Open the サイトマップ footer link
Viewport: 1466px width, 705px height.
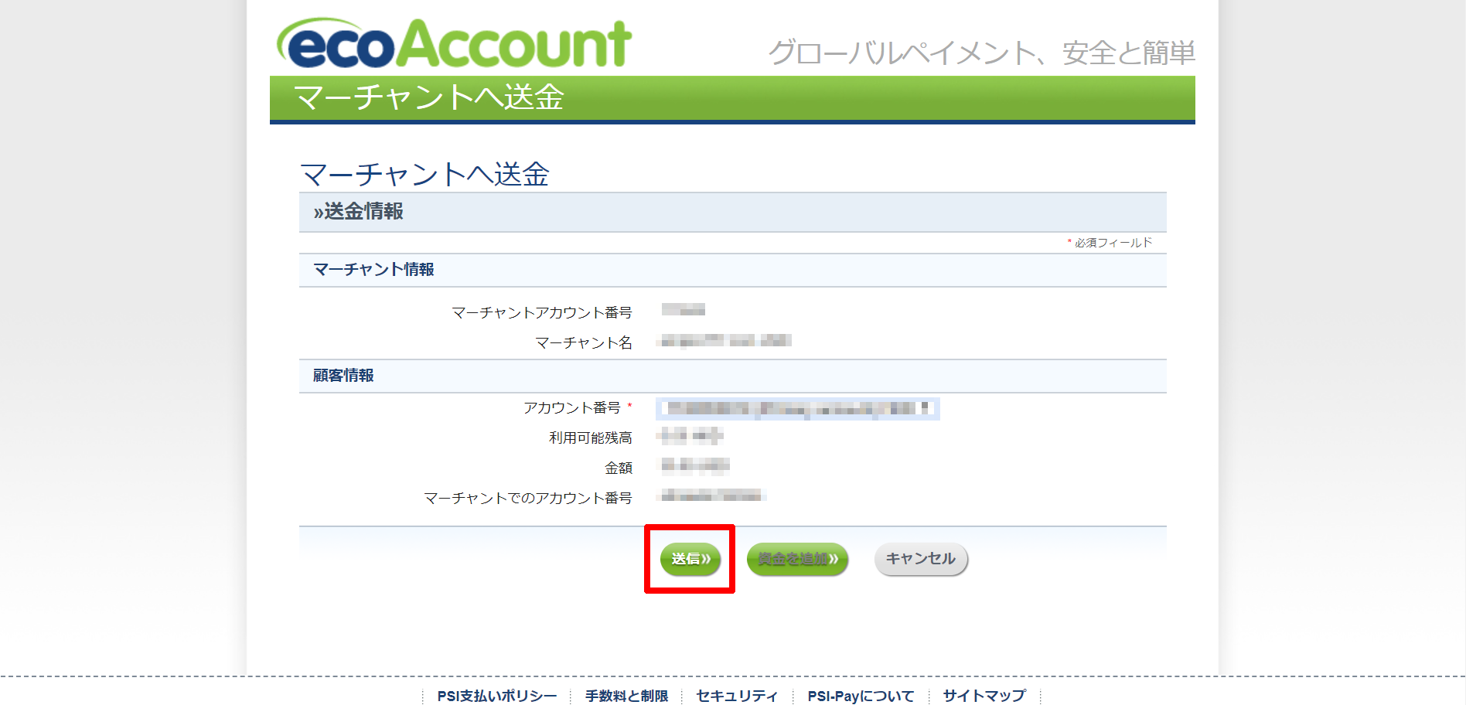pos(984,696)
